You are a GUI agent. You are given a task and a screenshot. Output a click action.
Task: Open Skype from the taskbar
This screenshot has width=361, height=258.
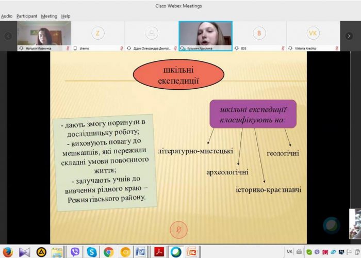tap(92, 252)
